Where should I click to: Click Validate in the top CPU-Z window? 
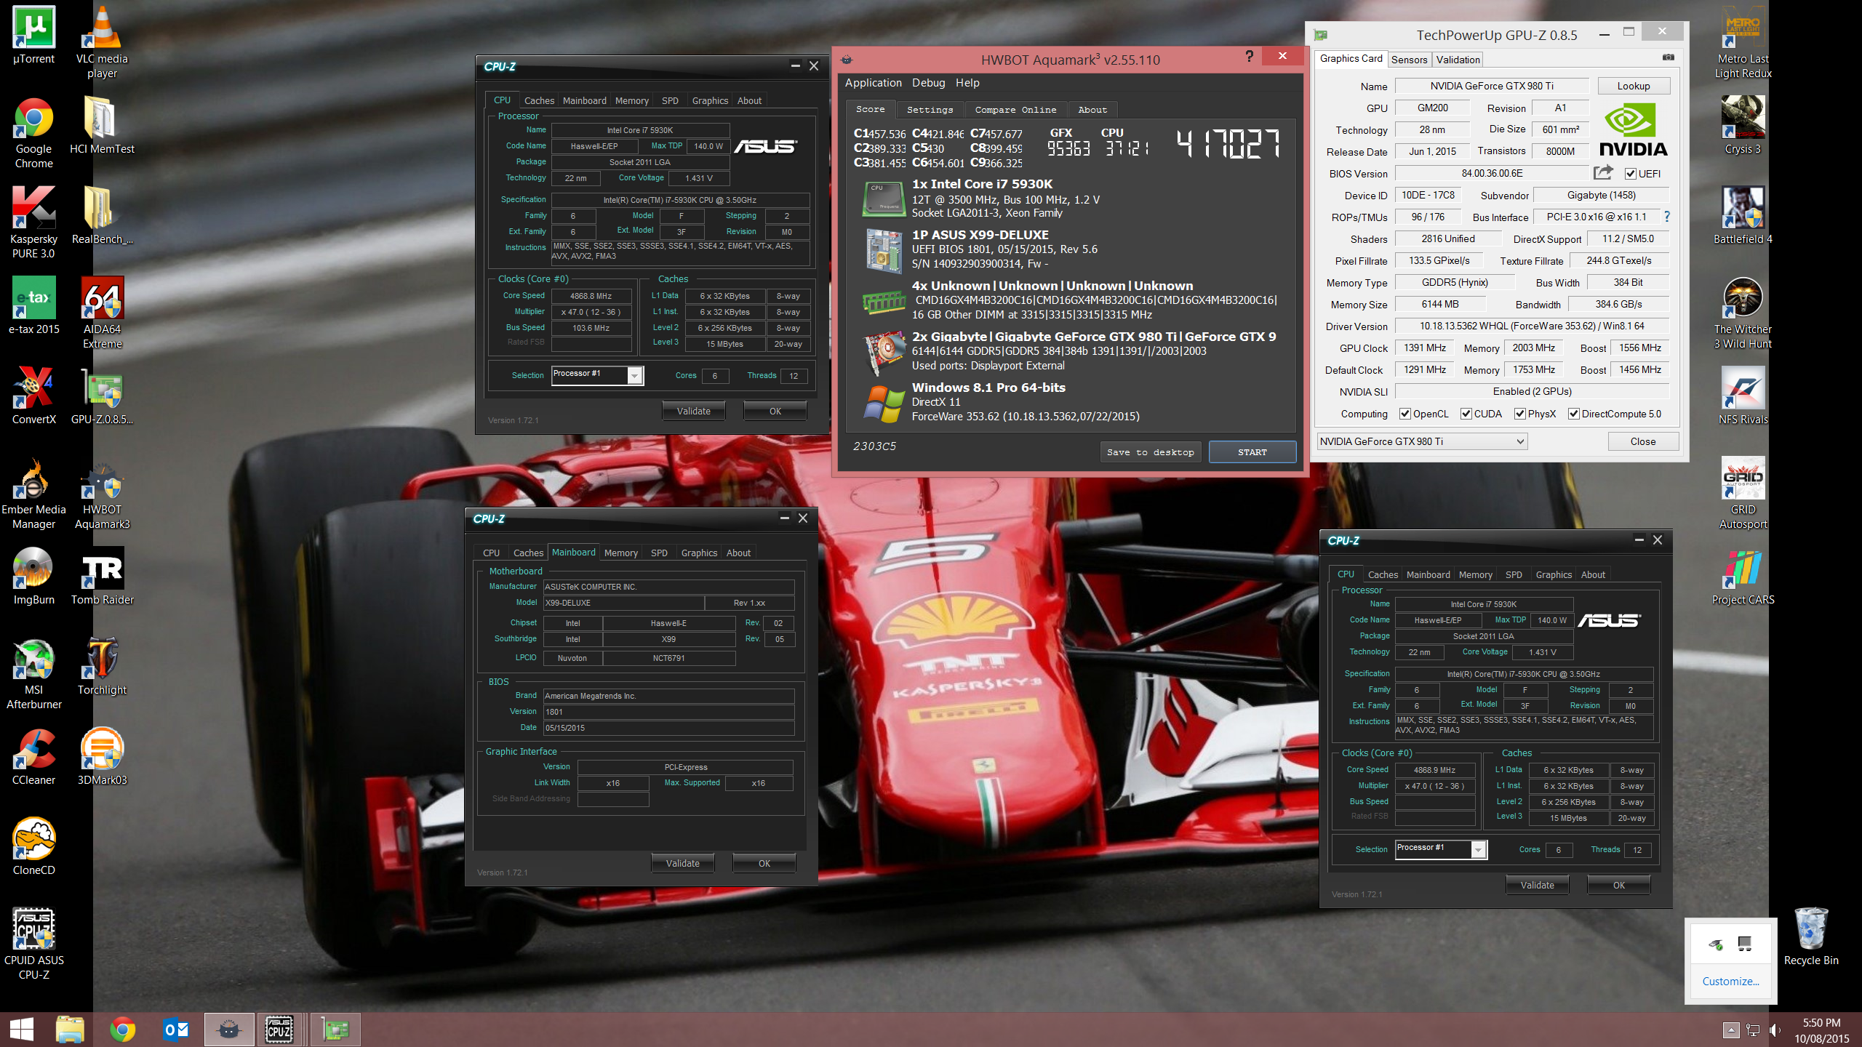[x=694, y=412]
